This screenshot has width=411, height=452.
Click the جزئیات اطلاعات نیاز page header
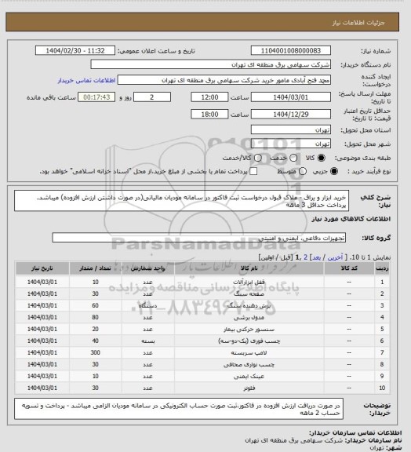[358, 23]
